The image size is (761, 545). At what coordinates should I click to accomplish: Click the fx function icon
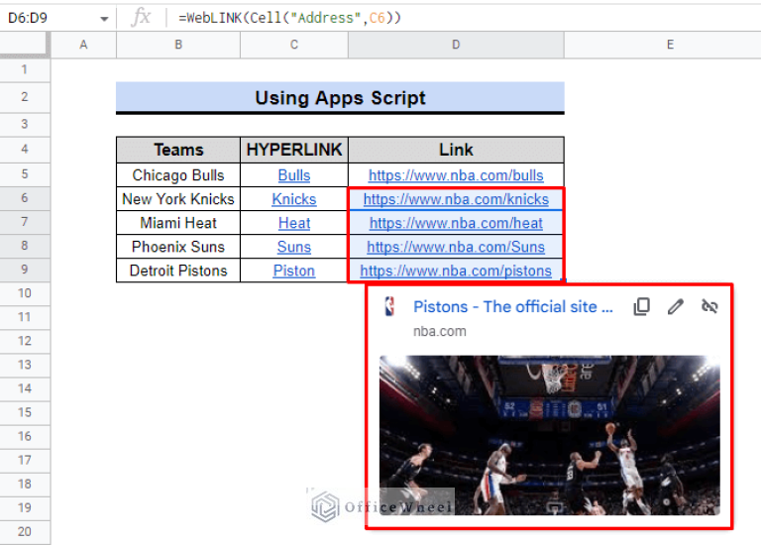click(x=142, y=17)
